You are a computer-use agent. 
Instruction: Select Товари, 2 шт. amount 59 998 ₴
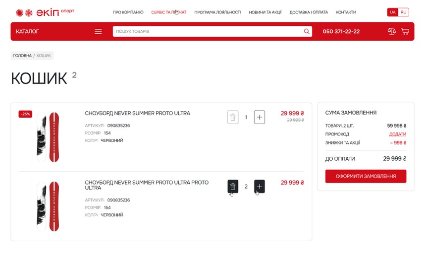pyautogui.click(x=397, y=126)
